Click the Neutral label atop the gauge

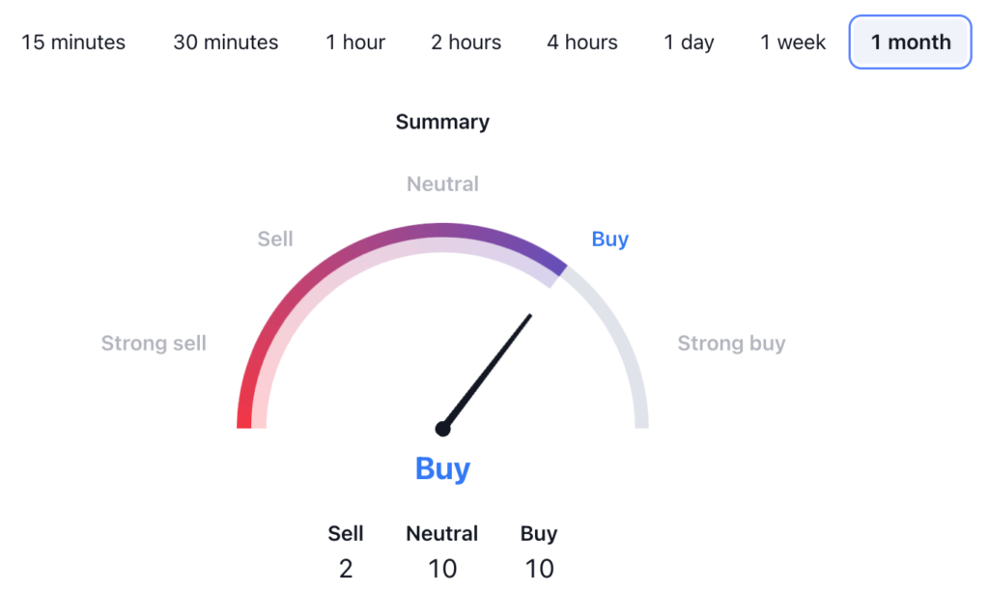[442, 183]
